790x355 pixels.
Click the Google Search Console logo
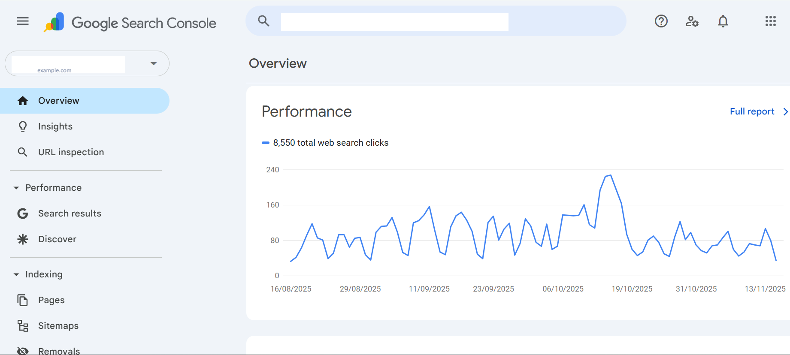pos(130,22)
